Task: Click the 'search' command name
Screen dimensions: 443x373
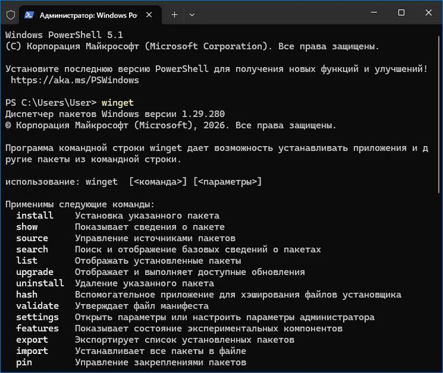Action: coord(32,250)
